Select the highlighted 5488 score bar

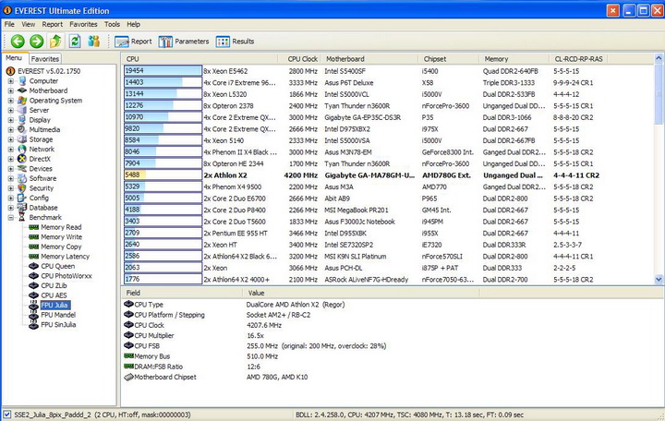[163, 175]
